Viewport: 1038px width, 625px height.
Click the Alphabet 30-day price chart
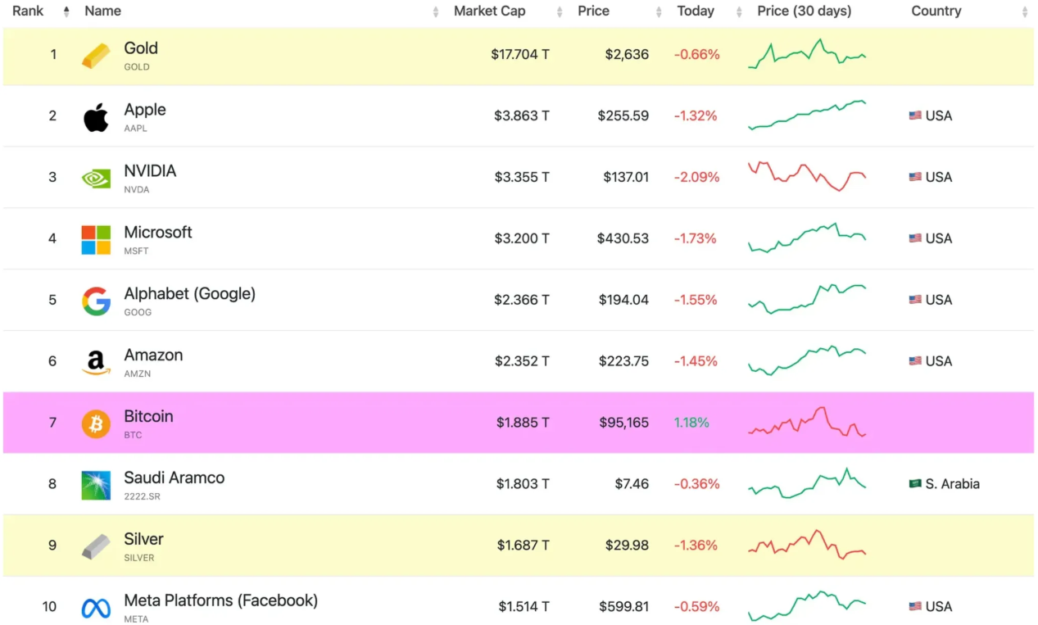807,299
